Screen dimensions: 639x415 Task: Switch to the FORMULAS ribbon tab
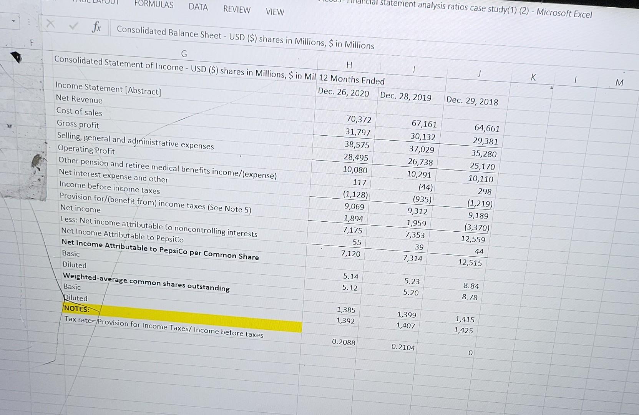tap(153, 5)
